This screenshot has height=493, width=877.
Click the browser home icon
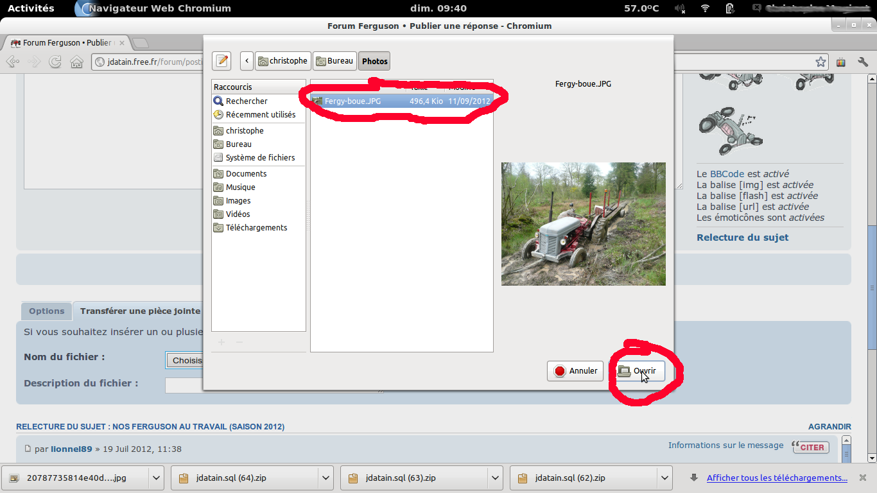click(x=76, y=62)
